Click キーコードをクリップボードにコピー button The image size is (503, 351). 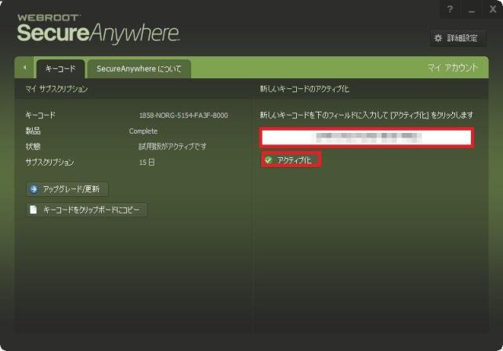pyautogui.click(x=87, y=210)
